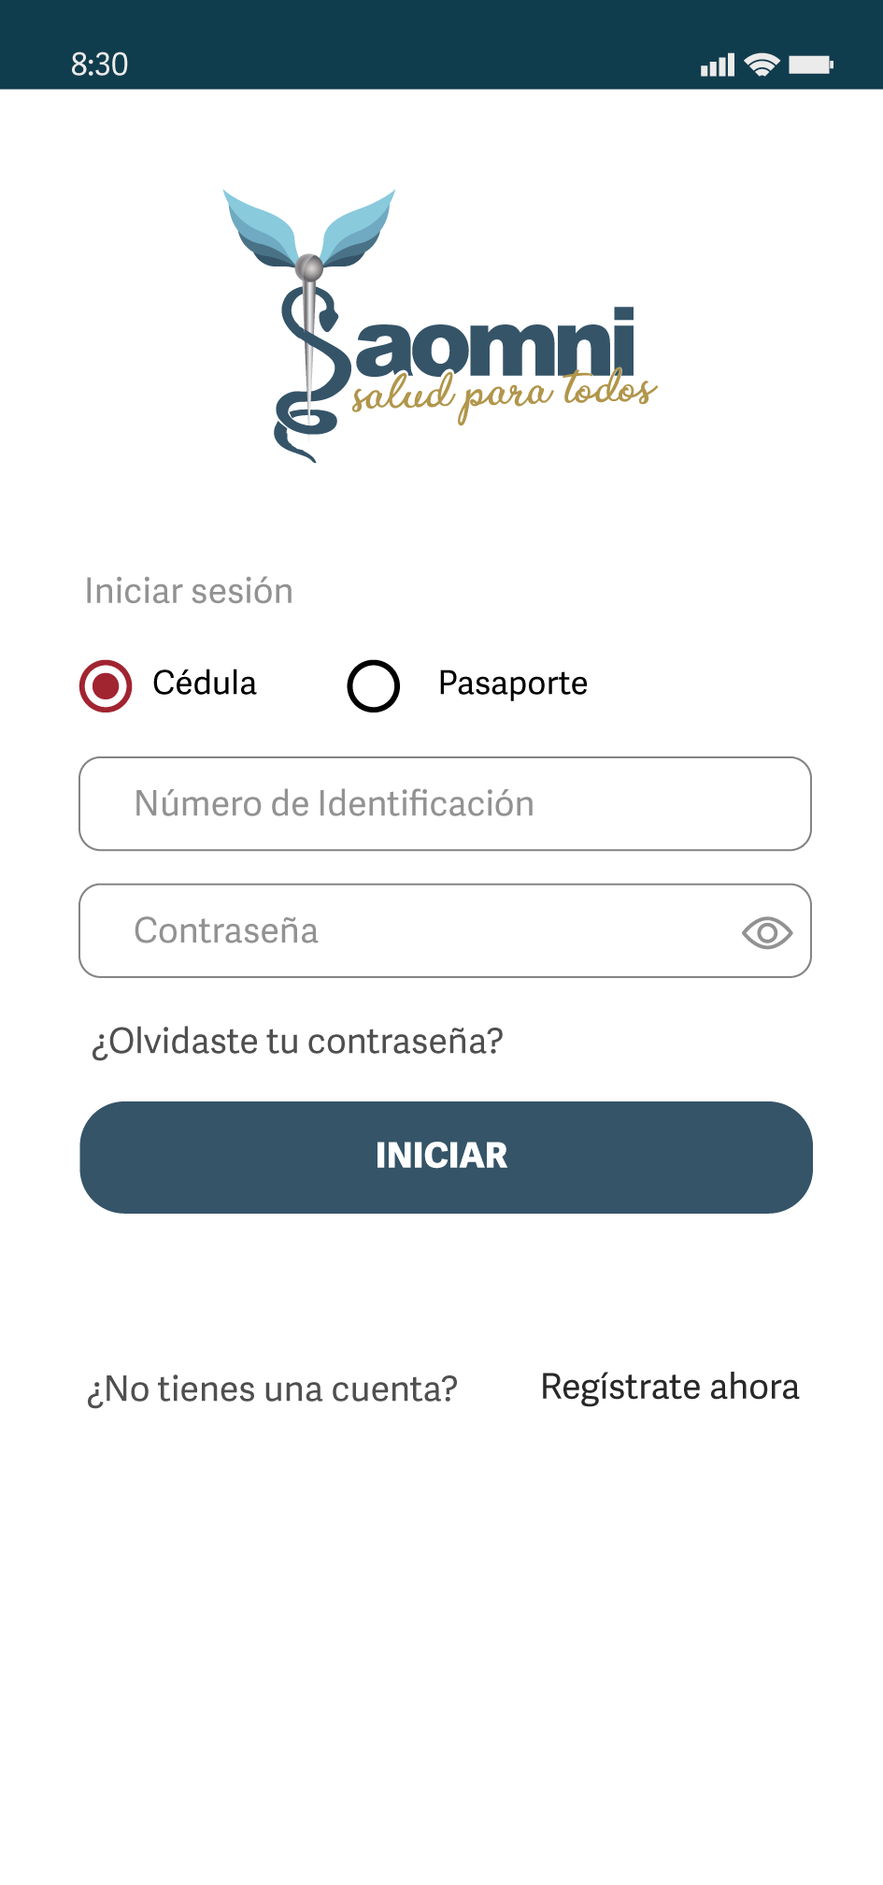This screenshot has height=1885, width=883.
Task: Open the '¿Olvidaste tu contraseña?' link
Action: (297, 1041)
